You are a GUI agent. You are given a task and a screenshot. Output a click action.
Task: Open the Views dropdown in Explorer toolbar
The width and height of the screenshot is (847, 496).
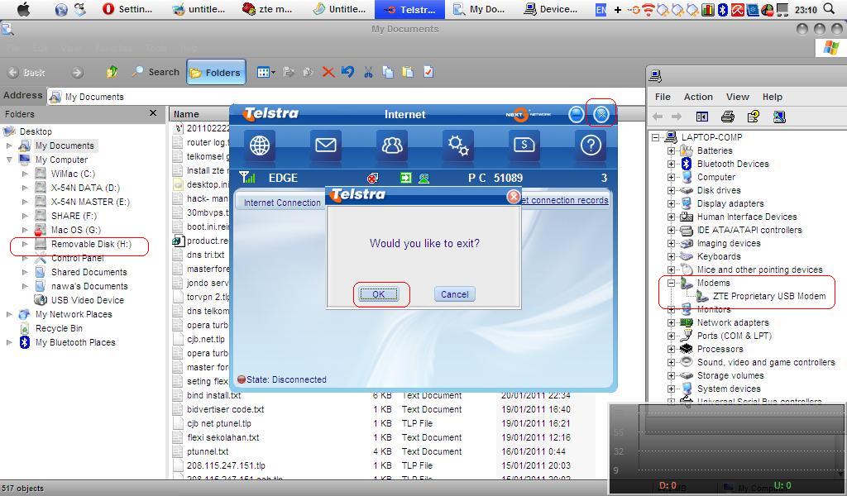tap(266, 72)
